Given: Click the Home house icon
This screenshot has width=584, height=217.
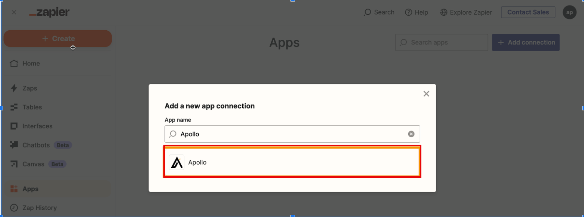Looking at the screenshot, I should coord(14,64).
